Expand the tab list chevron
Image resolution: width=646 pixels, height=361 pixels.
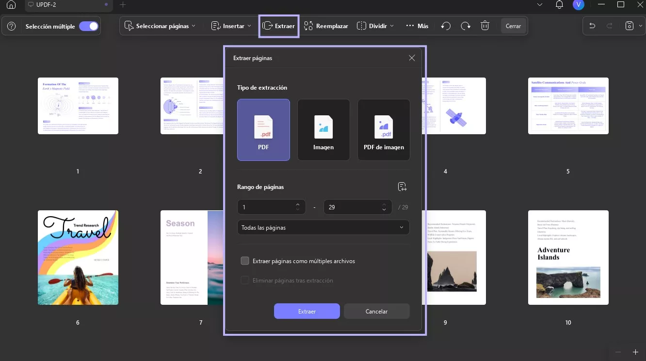click(540, 5)
